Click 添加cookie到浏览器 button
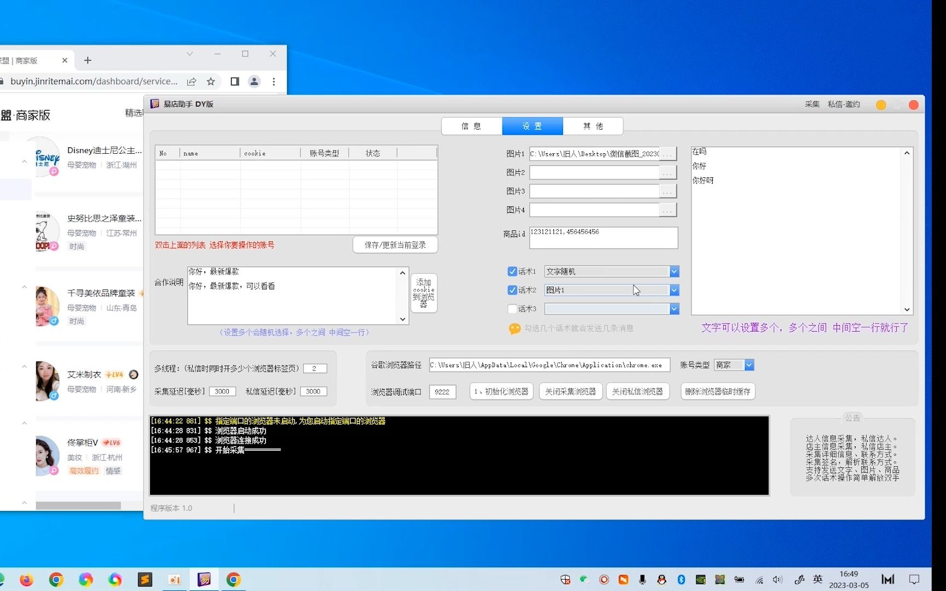The width and height of the screenshot is (946, 591). click(x=424, y=293)
